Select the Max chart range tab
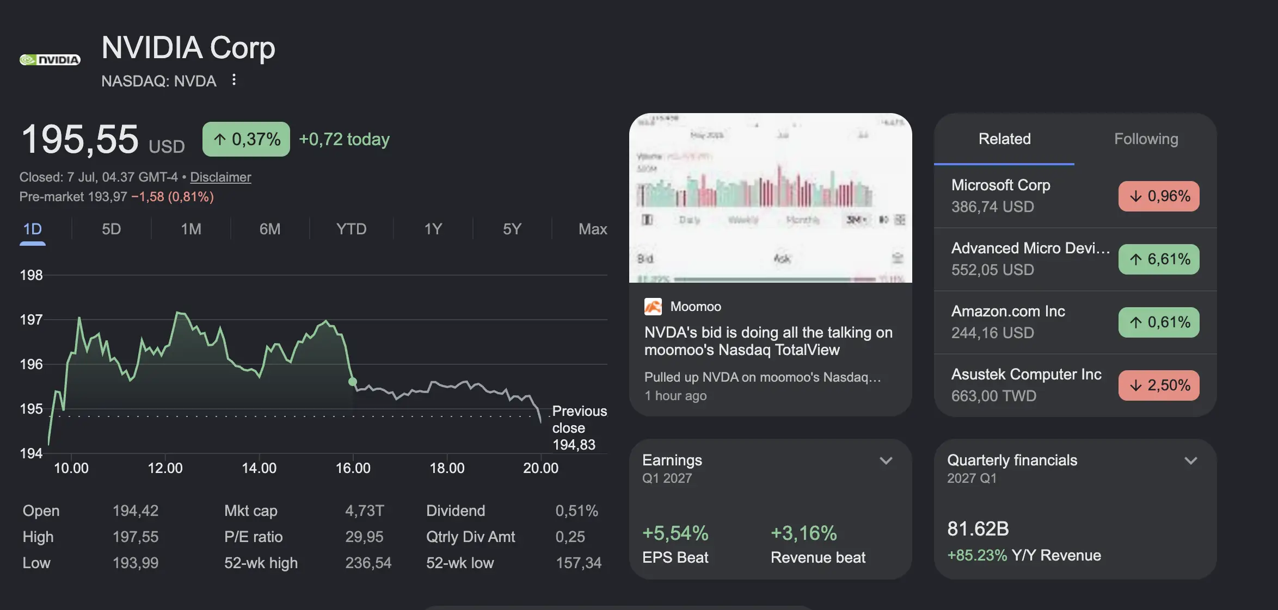This screenshot has width=1278, height=610. tap(593, 229)
